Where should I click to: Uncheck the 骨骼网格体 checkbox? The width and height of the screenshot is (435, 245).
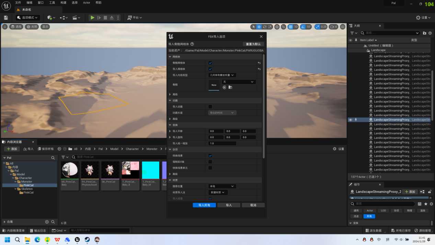tap(210, 63)
